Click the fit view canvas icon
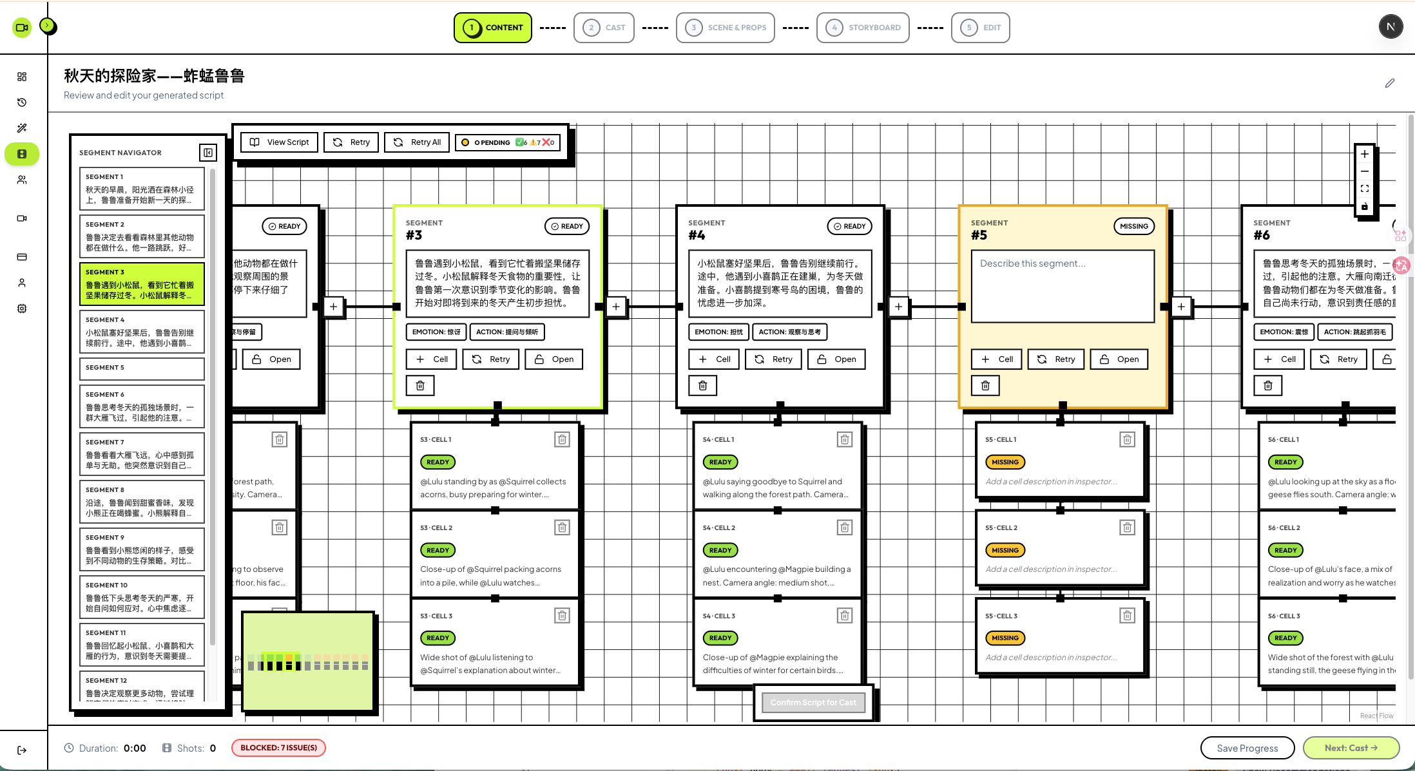 1364,189
